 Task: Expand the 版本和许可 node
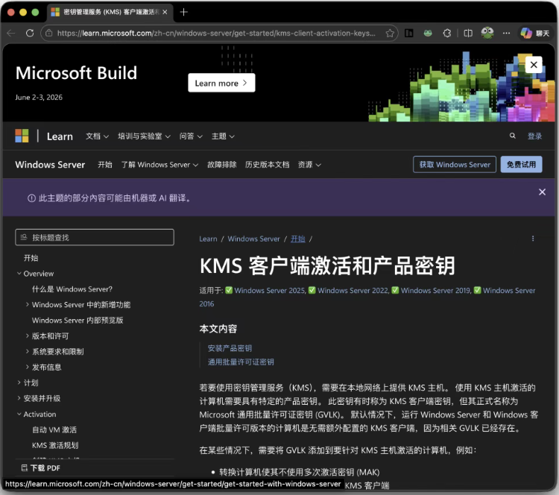(28, 335)
